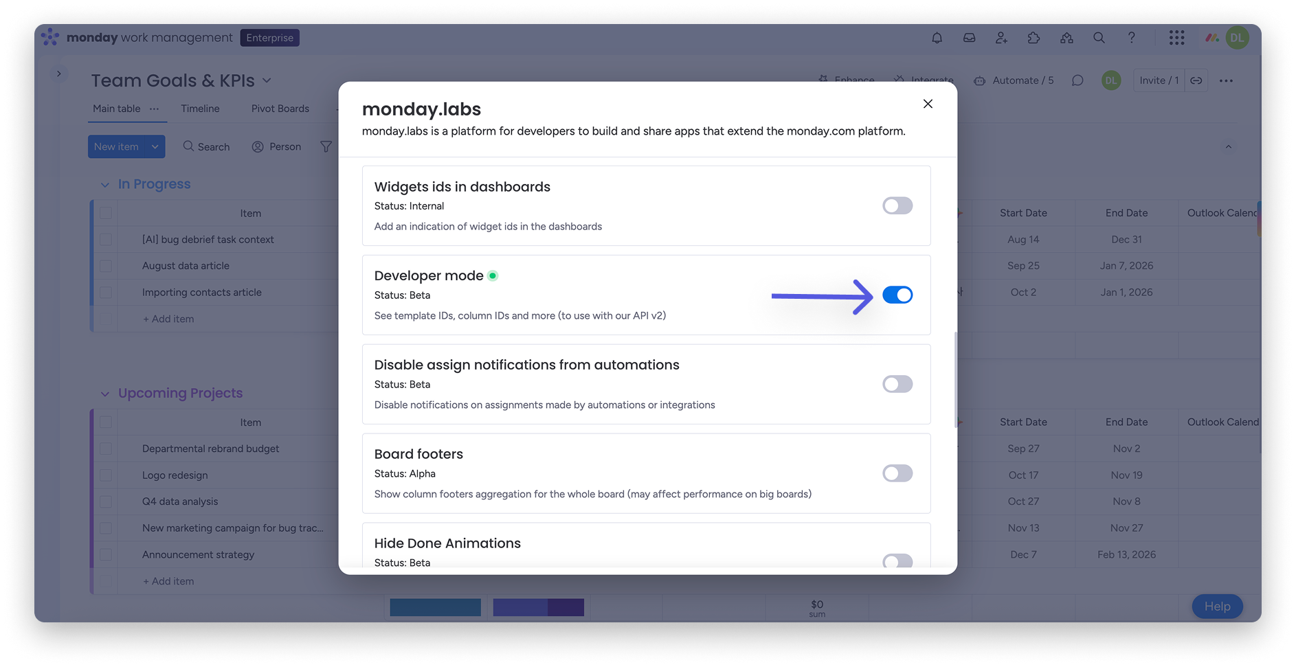Filter by Person button
The image size is (1296, 667).
click(x=276, y=146)
